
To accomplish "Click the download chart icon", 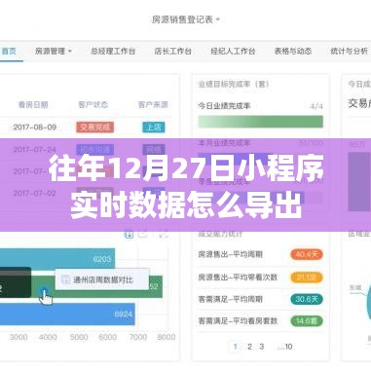I will pyautogui.click(x=129, y=235).
